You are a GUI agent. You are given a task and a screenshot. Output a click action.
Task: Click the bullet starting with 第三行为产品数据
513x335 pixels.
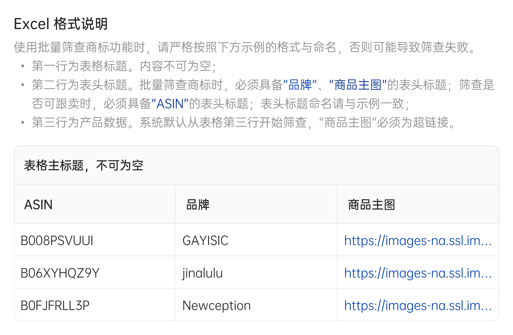(x=244, y=122)
